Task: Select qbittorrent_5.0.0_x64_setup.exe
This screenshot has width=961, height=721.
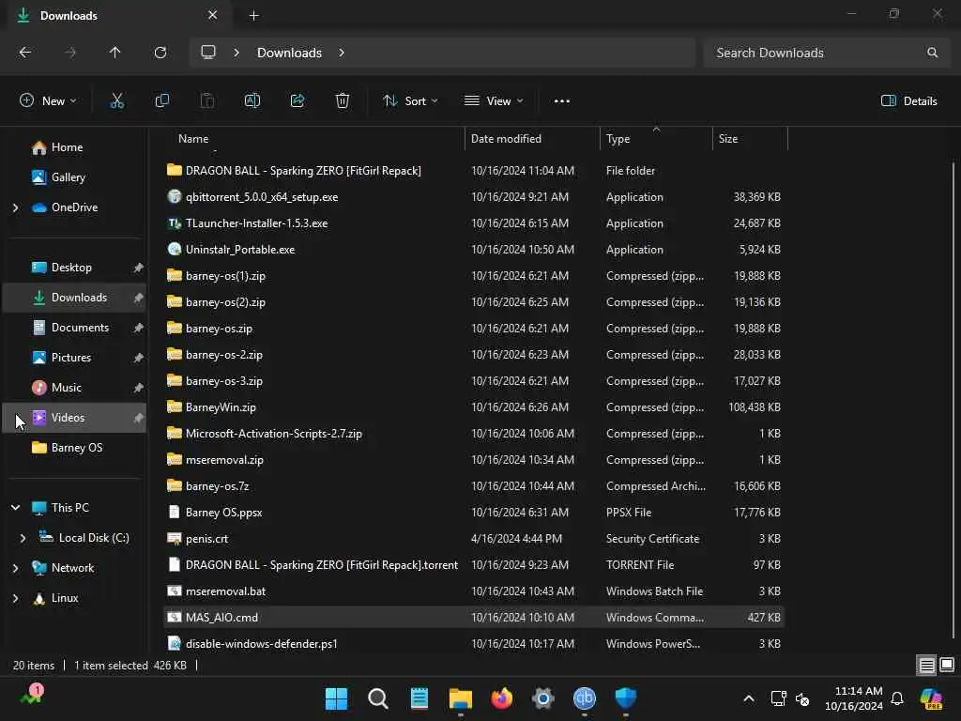Action: (474, 197)
